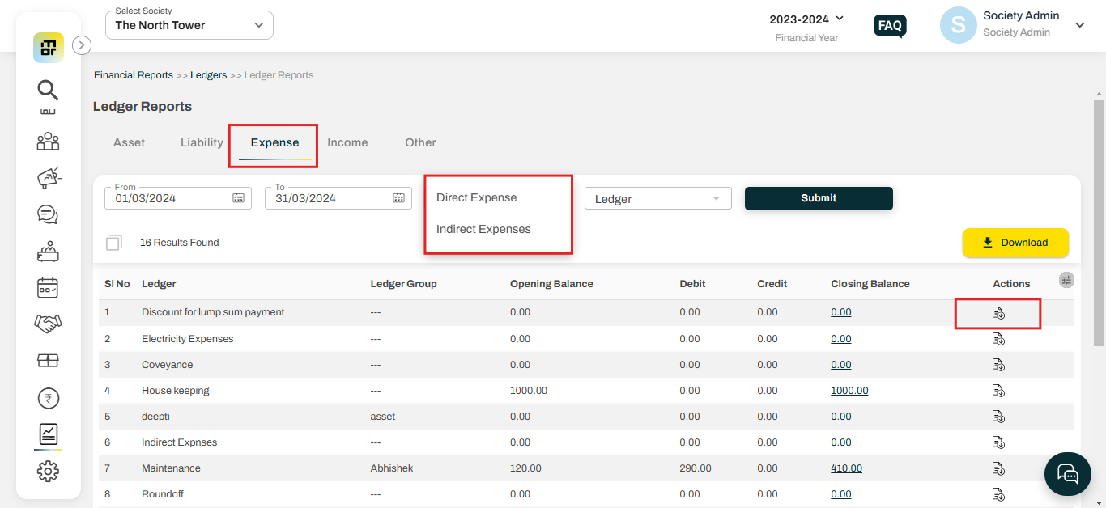Open closing balance link for deepti row

(841, 417)
